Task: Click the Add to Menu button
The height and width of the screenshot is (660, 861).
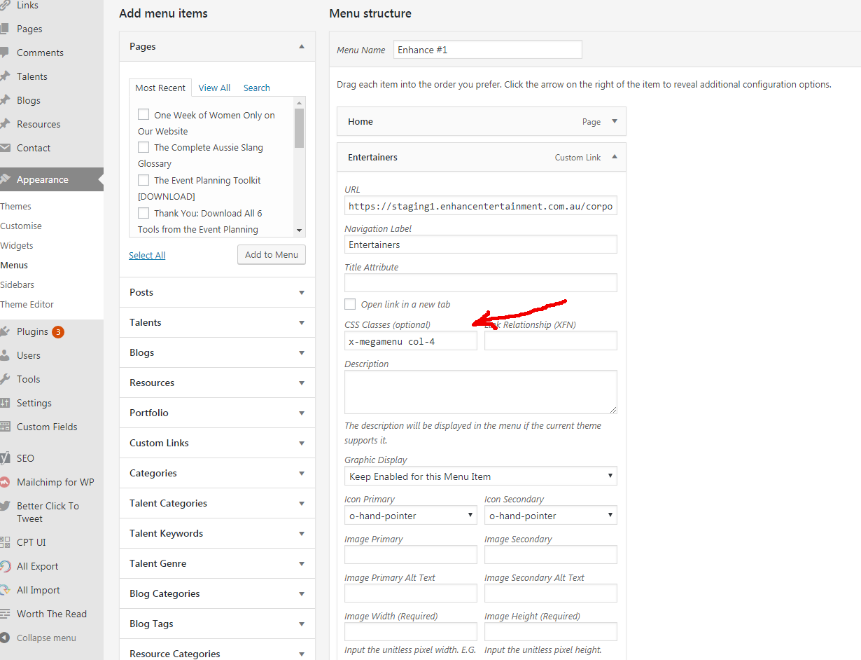Action: (272, 254)
